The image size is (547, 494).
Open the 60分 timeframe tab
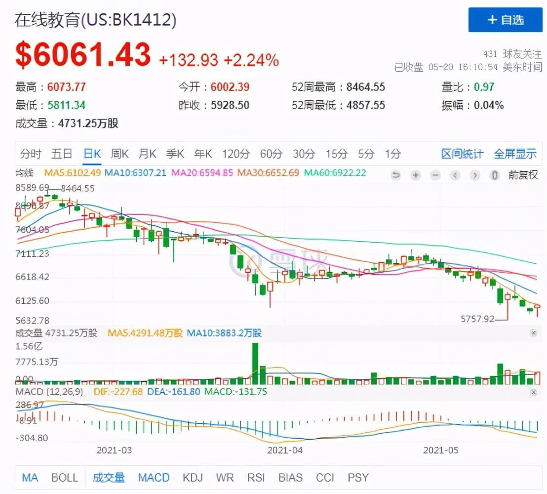click(271, 154)
